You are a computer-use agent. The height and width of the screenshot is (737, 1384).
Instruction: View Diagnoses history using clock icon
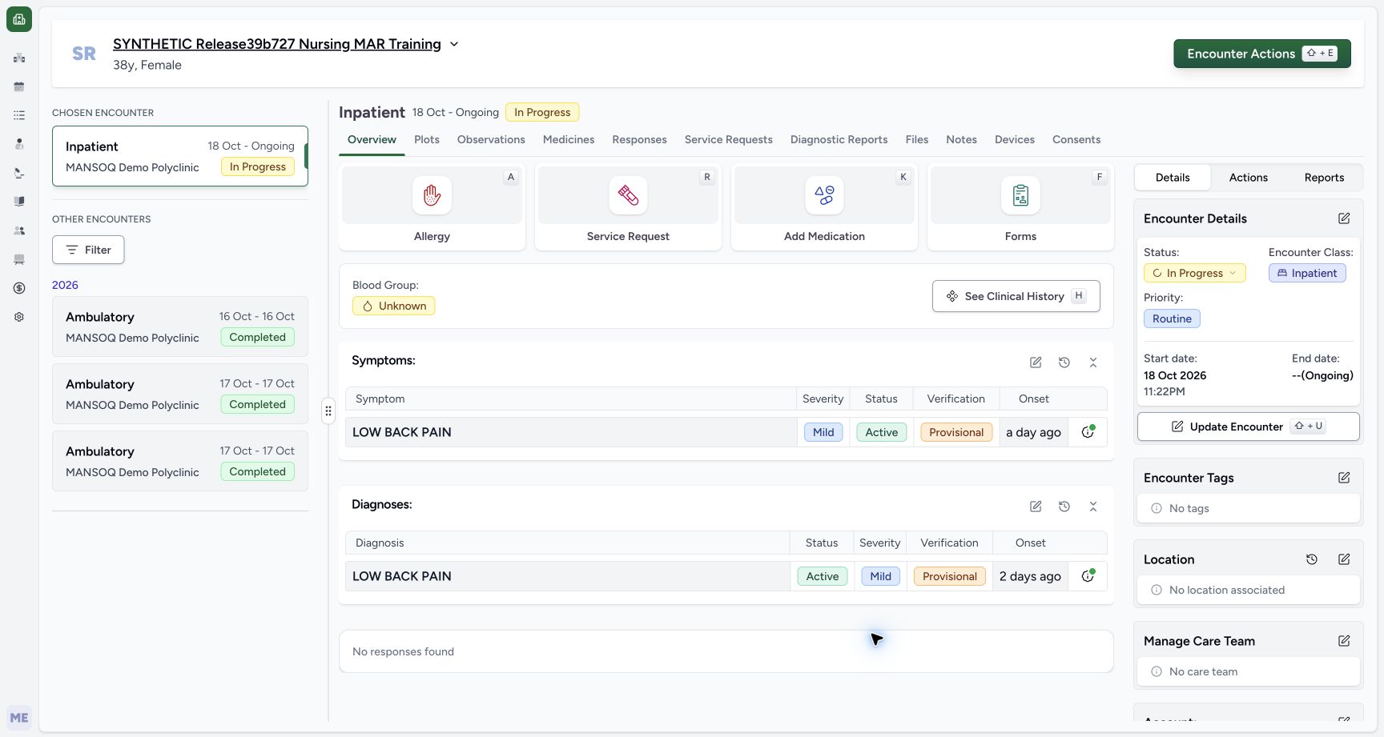point(1064,507)
